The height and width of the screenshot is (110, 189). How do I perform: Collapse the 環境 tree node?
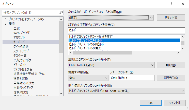tap(6, 24)
